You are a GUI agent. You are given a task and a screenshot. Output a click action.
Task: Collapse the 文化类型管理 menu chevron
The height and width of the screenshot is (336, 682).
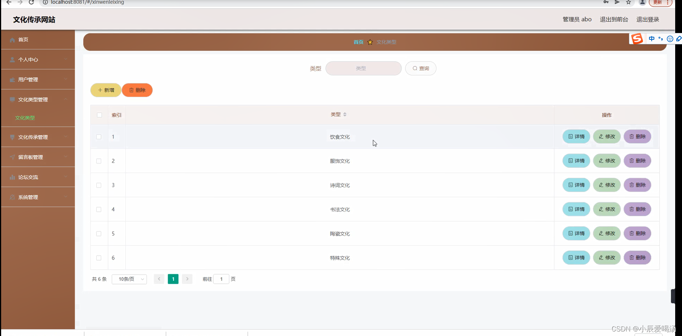pyautogui.click(x=66, y=99)
